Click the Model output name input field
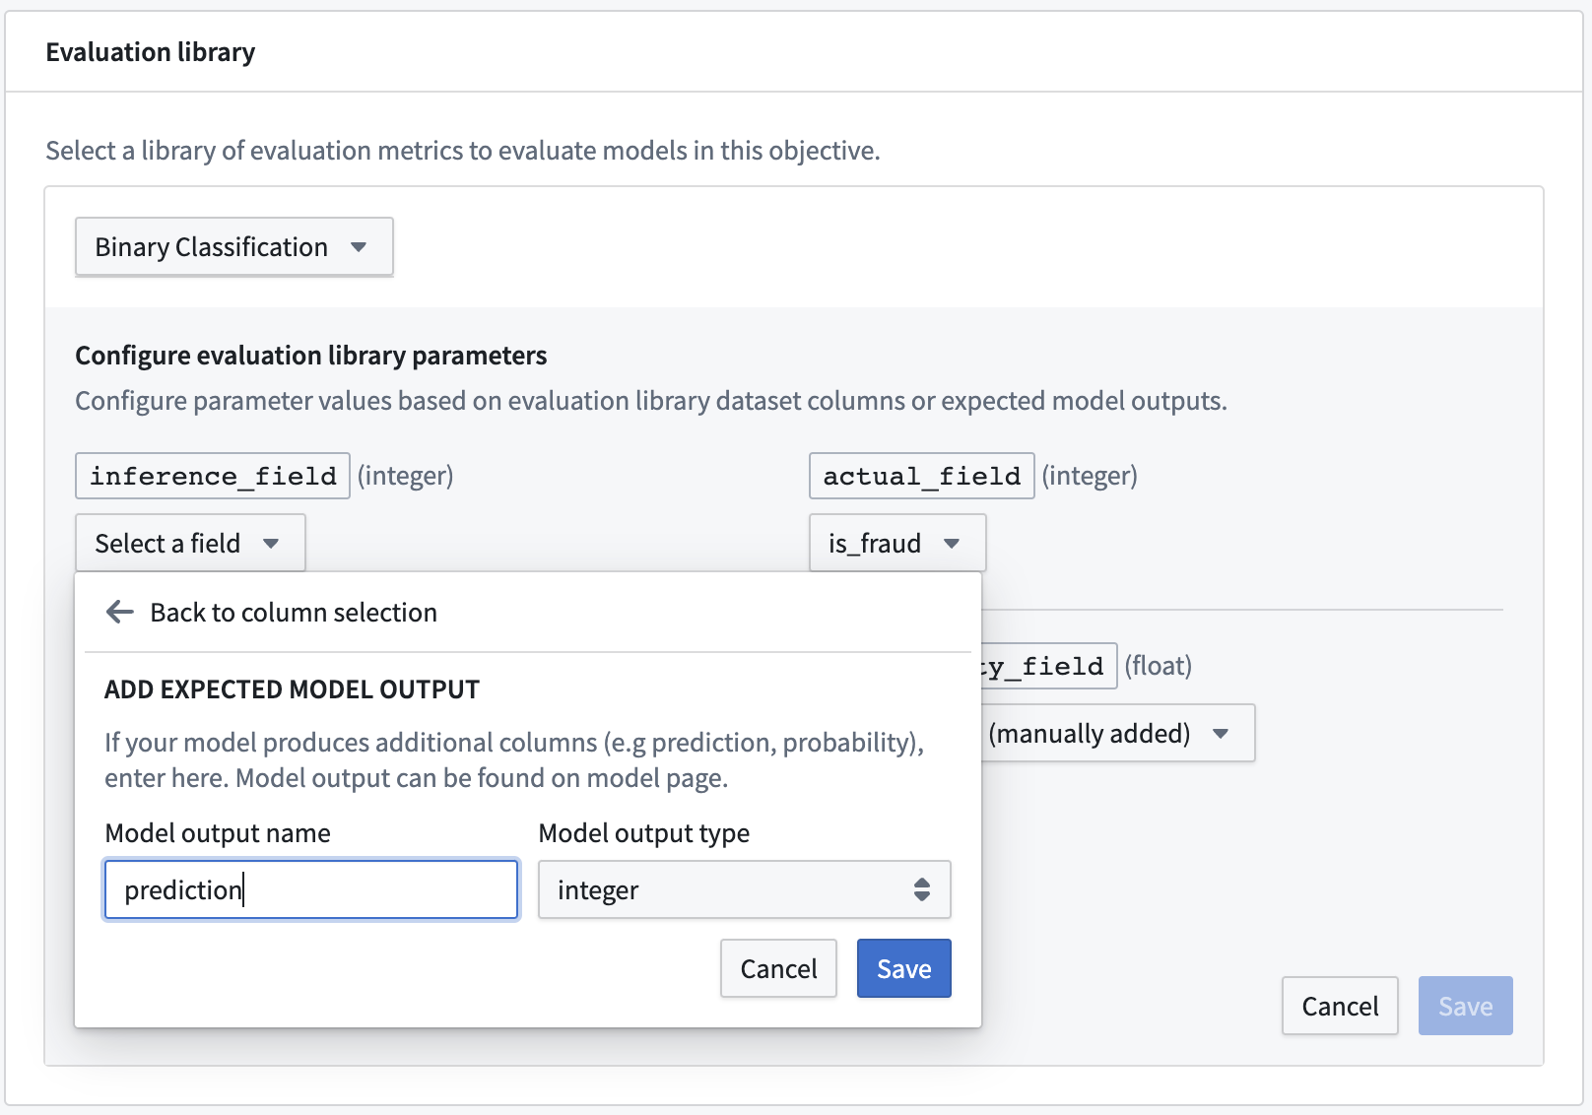Image resolution: width=1592 pixels, height=1115 pixels. pyautogui.click(x=311, y=889)
